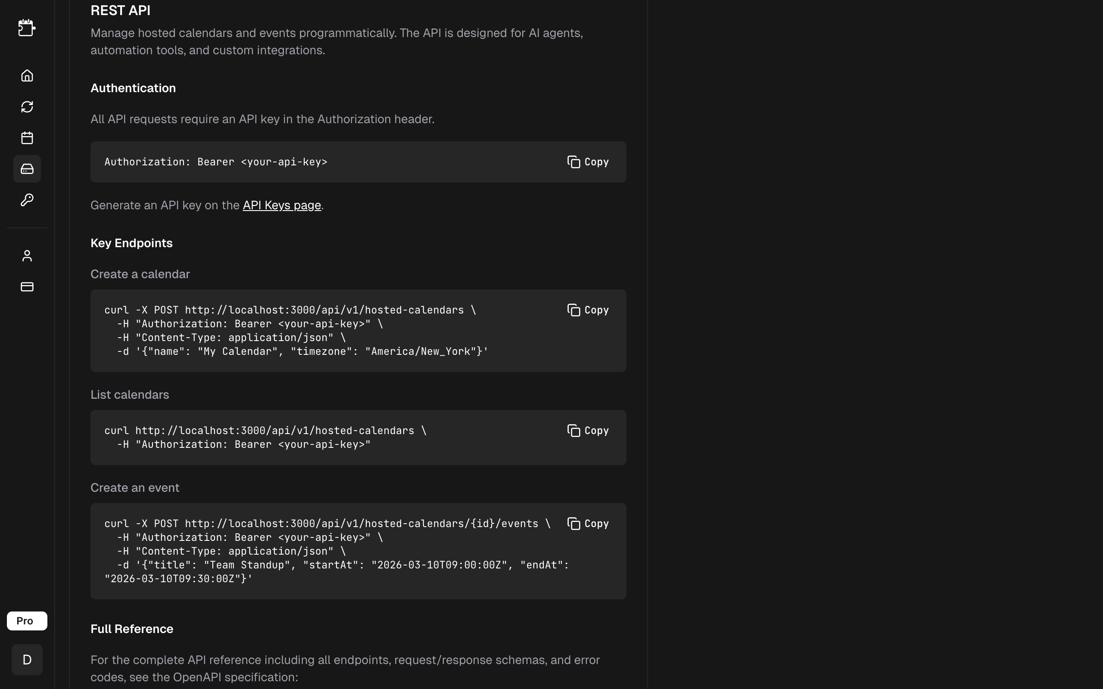Copy the Create a calendar curl command
Image resolution: width=1103 pixels, height=689 pixels.
tap(588, 310)
